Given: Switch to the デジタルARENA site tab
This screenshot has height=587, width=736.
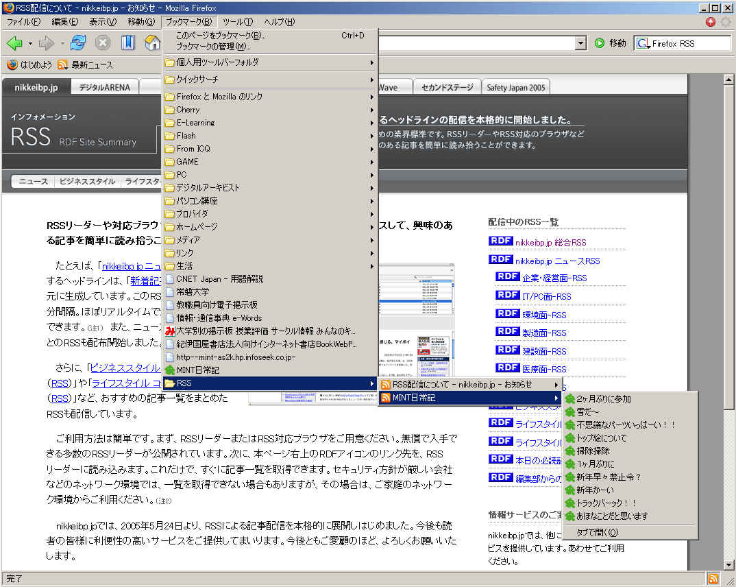Looking at the screenshot, I should (x=105, y=87).
